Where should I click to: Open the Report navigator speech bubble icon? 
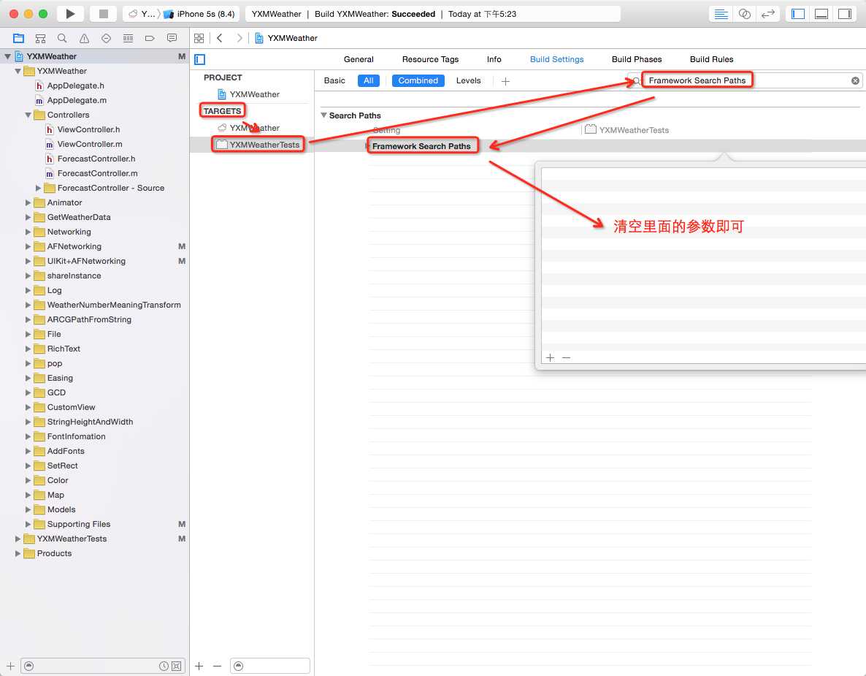pyautogui.click(x=172, y=38)
